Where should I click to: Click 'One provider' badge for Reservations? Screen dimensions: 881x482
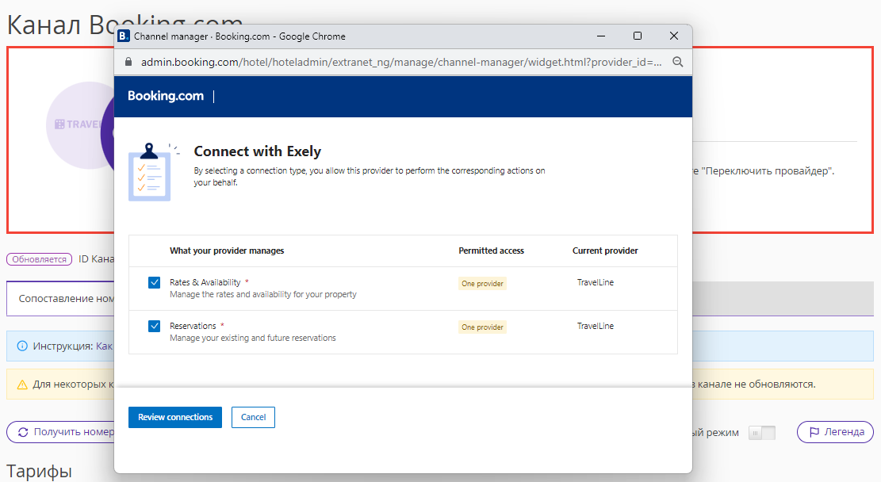[483, 327]
